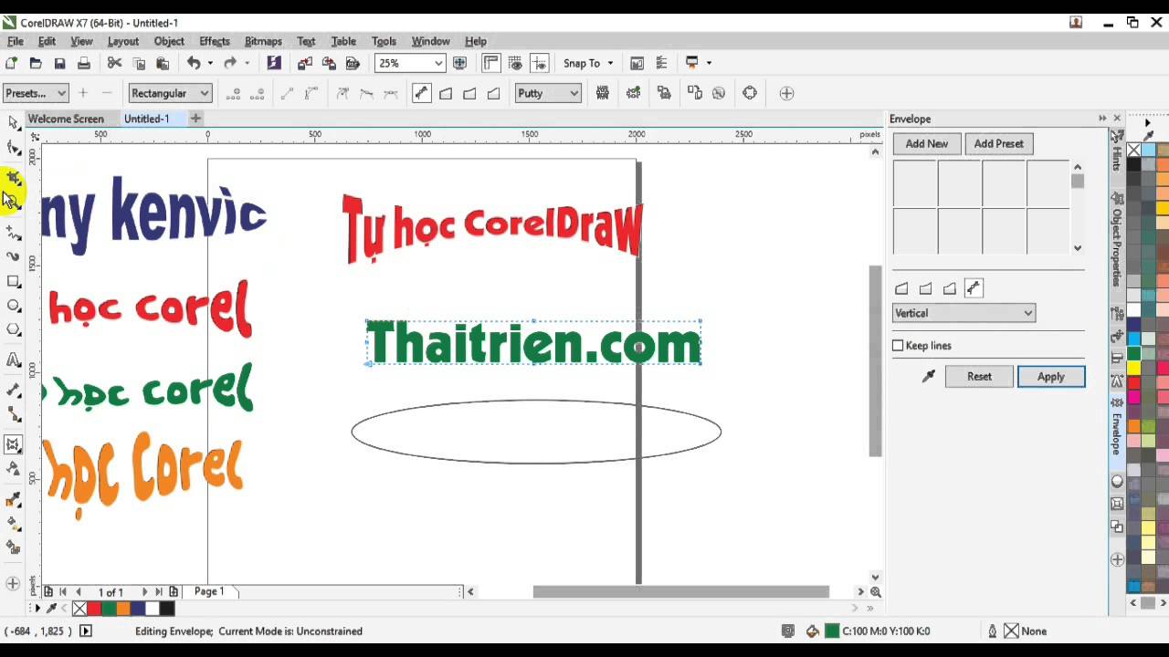Click the Reset button
The width and height of the screenshot is (1169, 657).
coord(979,376)
